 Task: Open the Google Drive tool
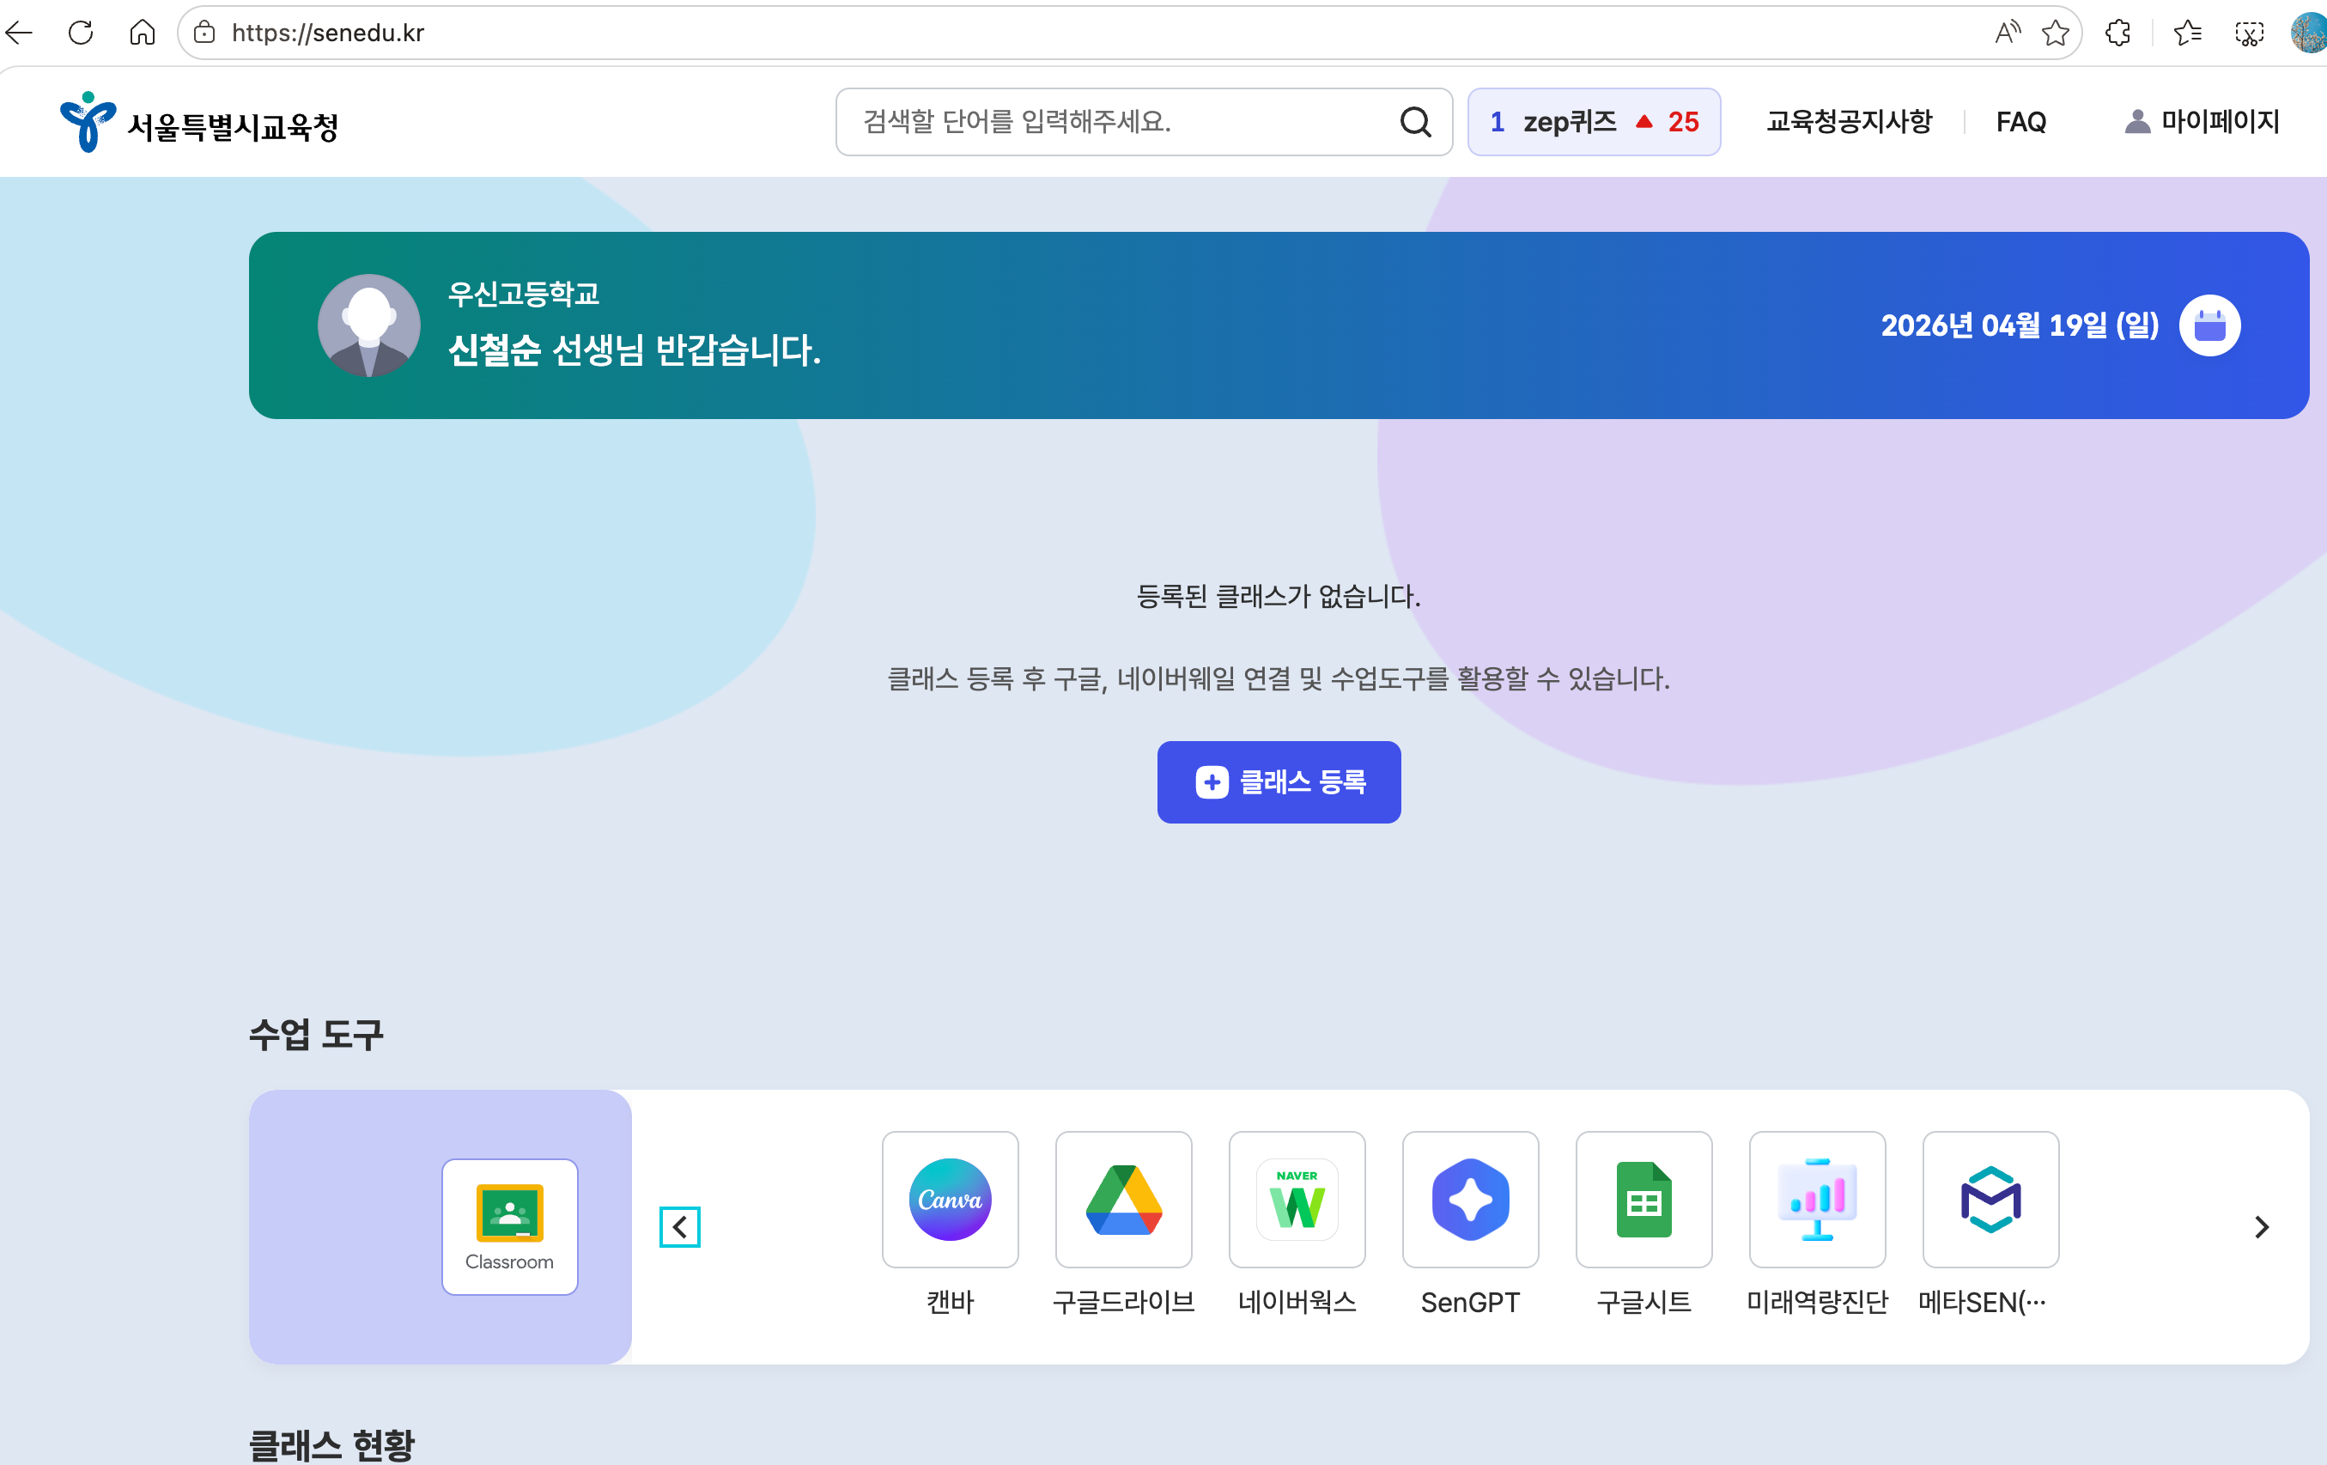point(1123,1200)
